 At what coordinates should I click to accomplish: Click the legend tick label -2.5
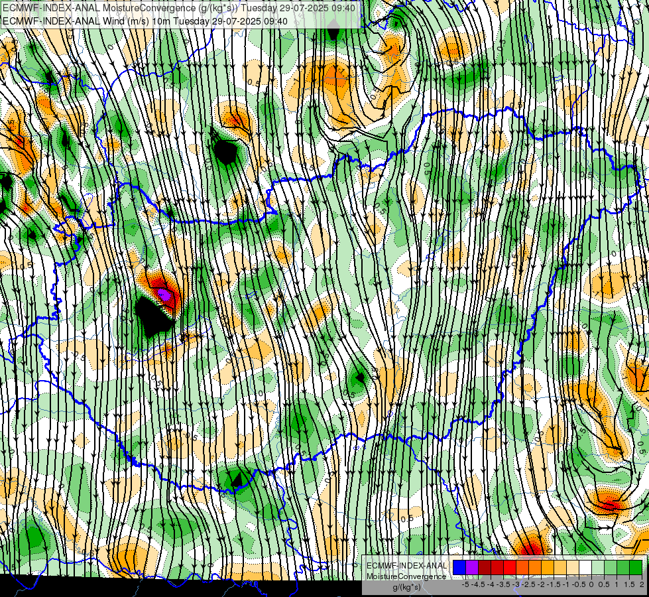(528, 584)
